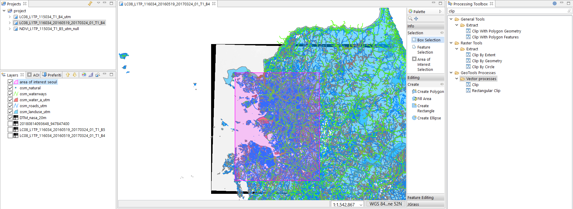
Task: Select Clip By Extent tool
Action: click(483, 55)
